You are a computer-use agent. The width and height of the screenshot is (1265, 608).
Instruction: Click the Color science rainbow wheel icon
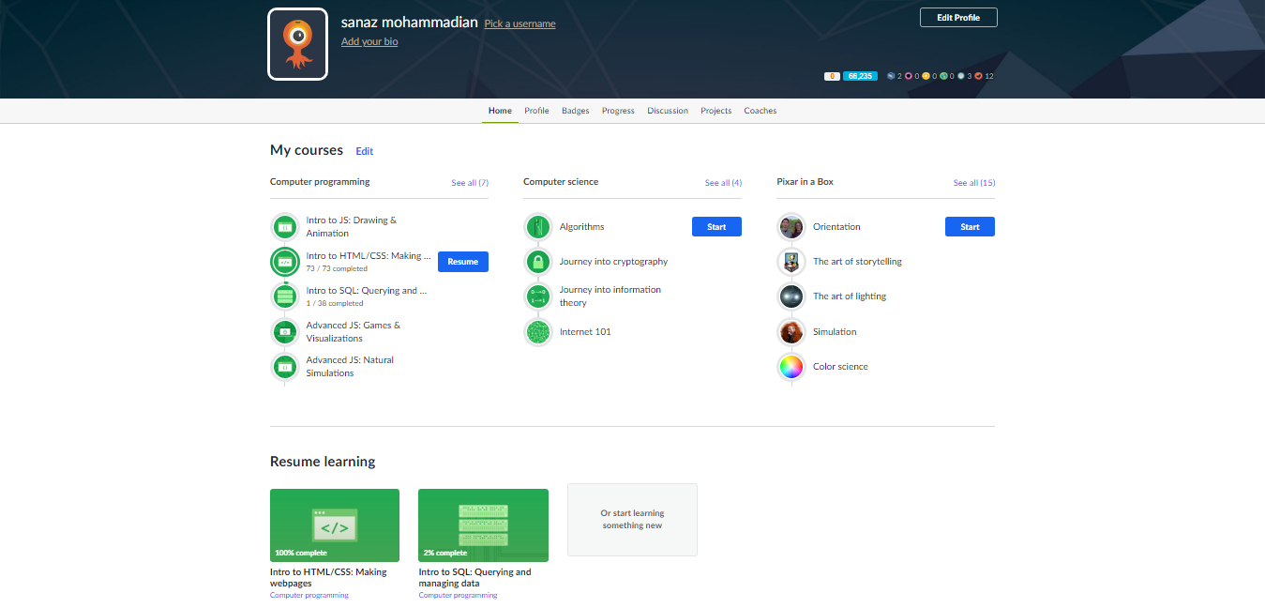click(x=791, y=367)
